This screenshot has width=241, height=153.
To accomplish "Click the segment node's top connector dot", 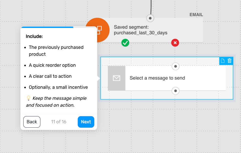I will (x=150, y=18).
